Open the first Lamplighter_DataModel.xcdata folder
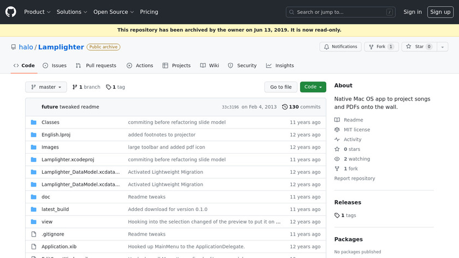 click(x=80, y=172)
